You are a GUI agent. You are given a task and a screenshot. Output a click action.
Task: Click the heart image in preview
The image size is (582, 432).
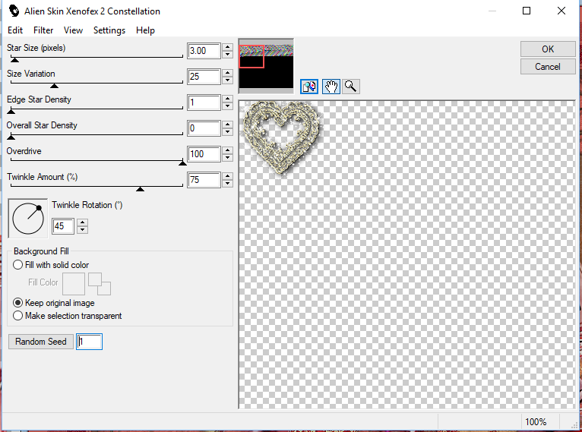[281, 137]
